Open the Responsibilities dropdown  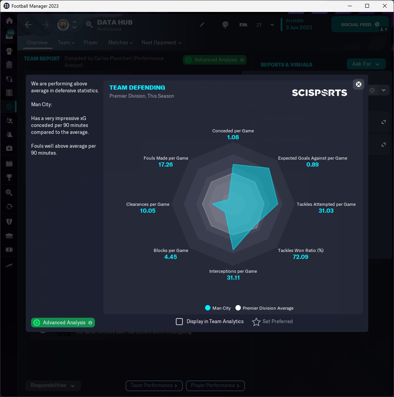click(53, 385)
